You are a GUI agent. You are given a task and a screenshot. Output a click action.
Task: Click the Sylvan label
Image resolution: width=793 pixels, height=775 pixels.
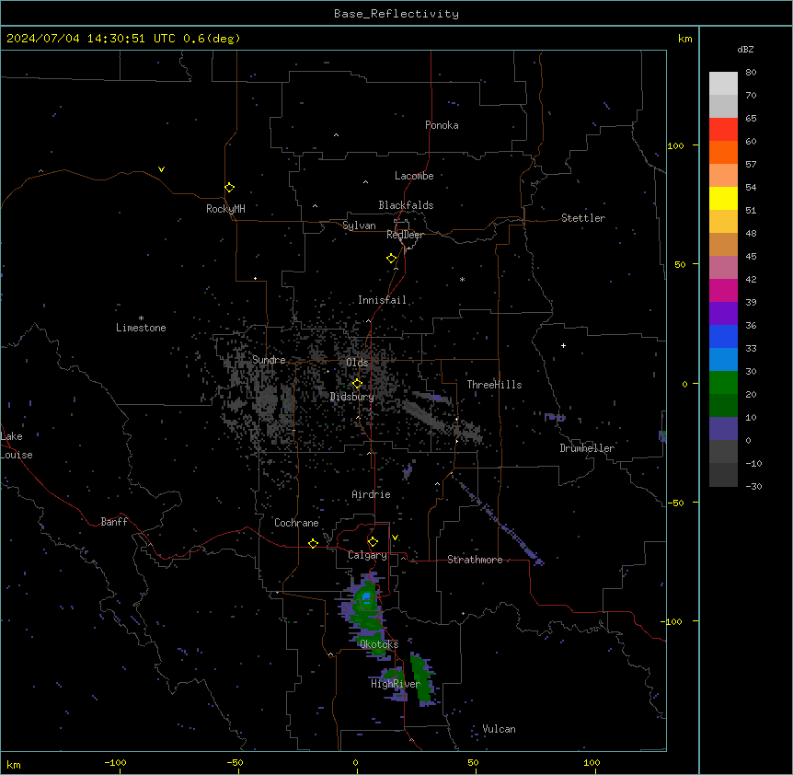pyautogui.click(x=359, y=226)
